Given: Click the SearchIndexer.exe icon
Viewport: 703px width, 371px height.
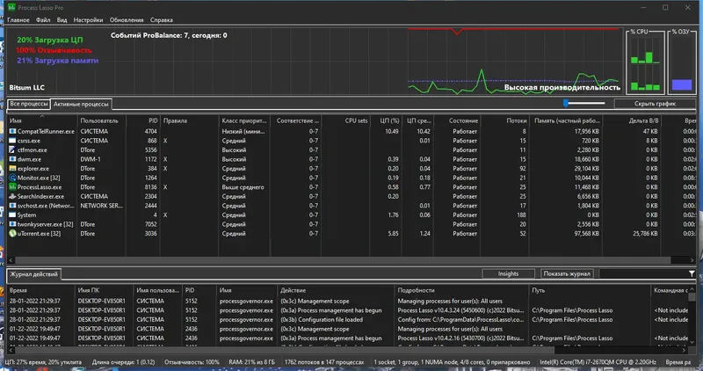Looking at the screenshot, I should coord(12,196).
